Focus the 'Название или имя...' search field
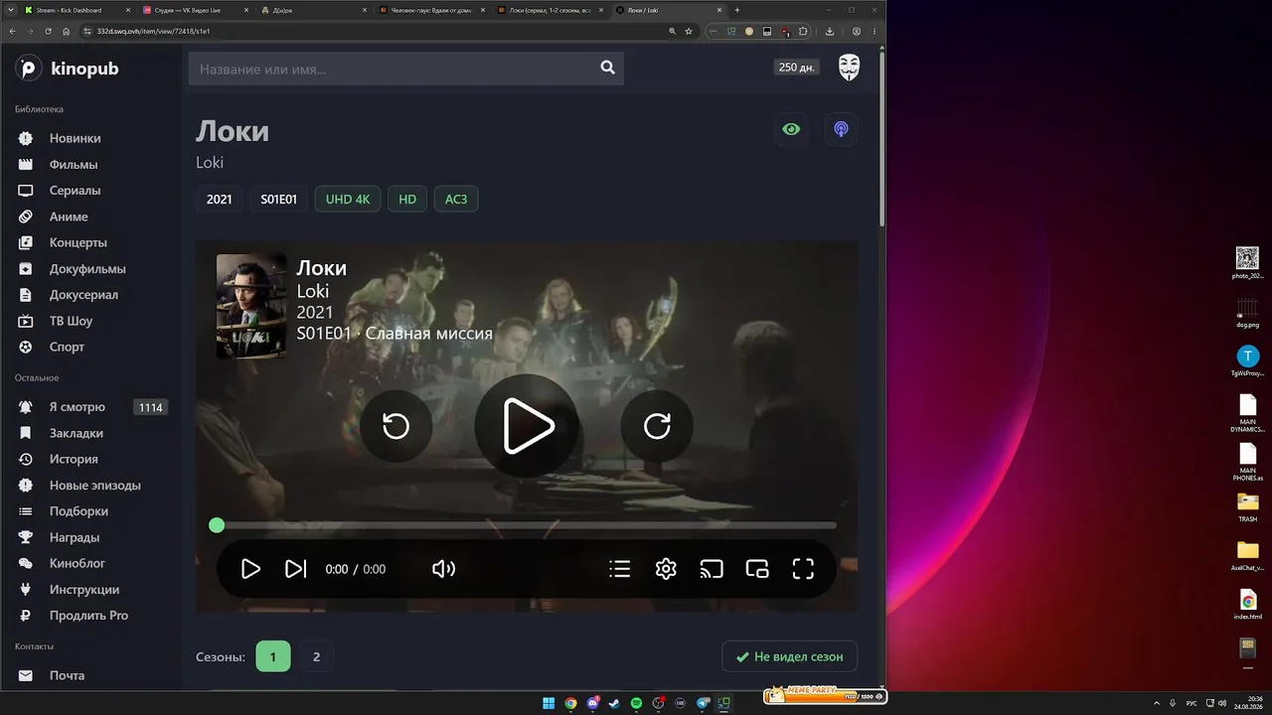 click(406, 69)
